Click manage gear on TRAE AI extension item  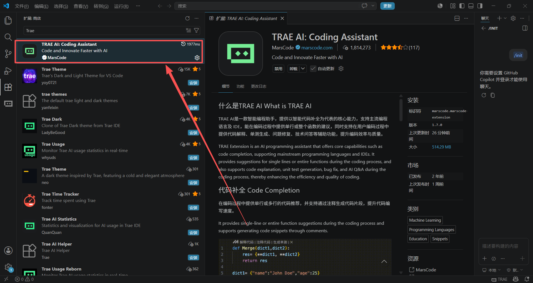[197, 57]
